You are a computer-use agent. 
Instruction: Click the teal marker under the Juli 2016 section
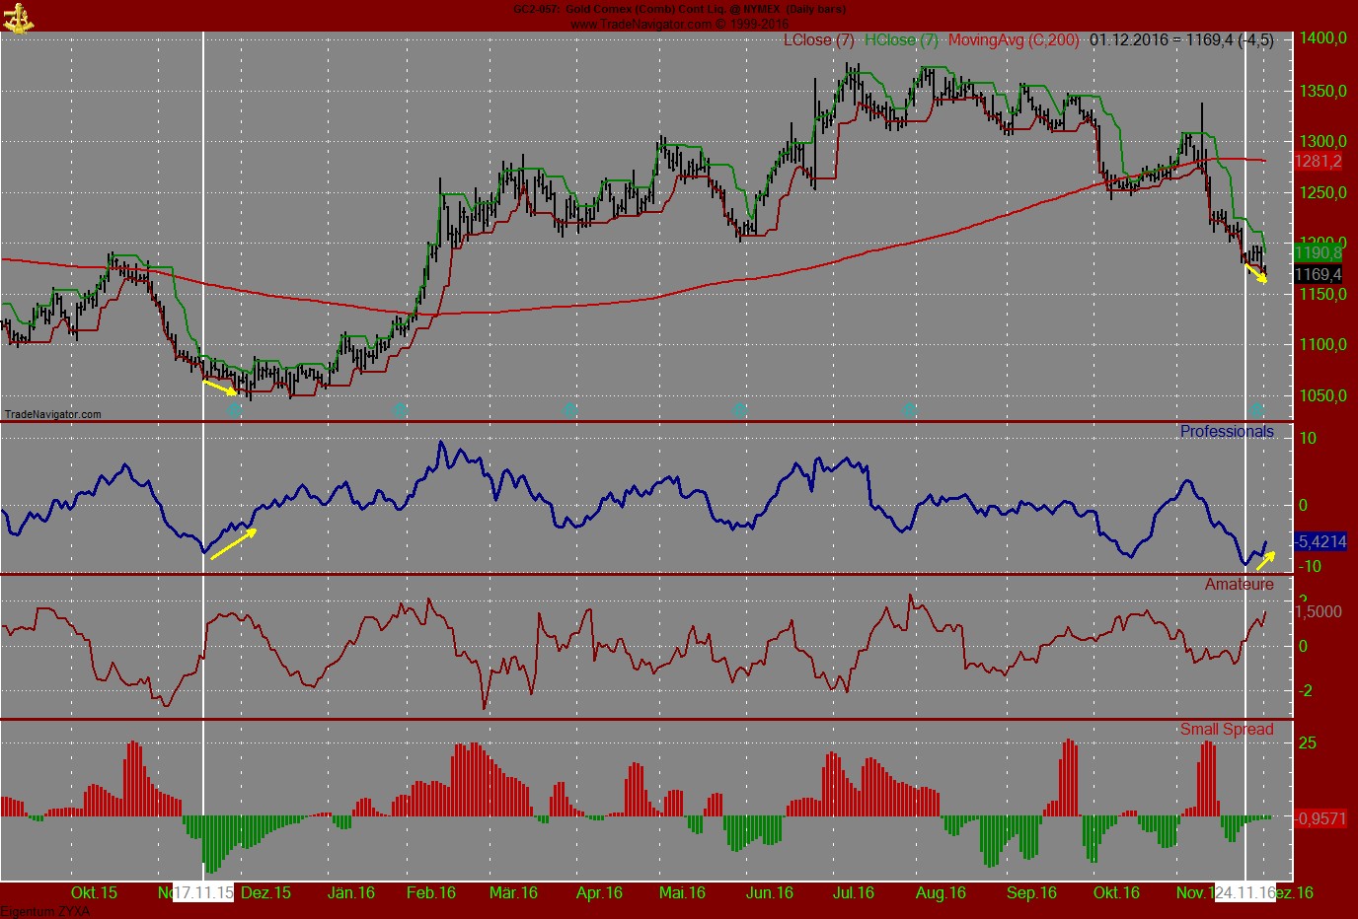point(908,408)
